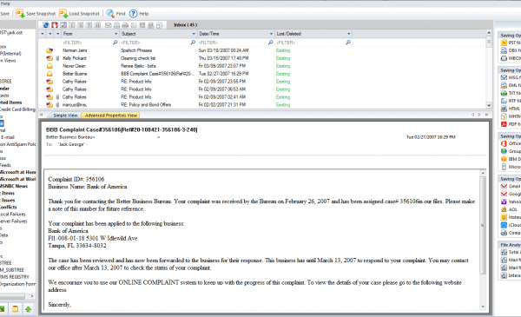Open the Date/Time column dropdown arrow

tap(271, 34)
